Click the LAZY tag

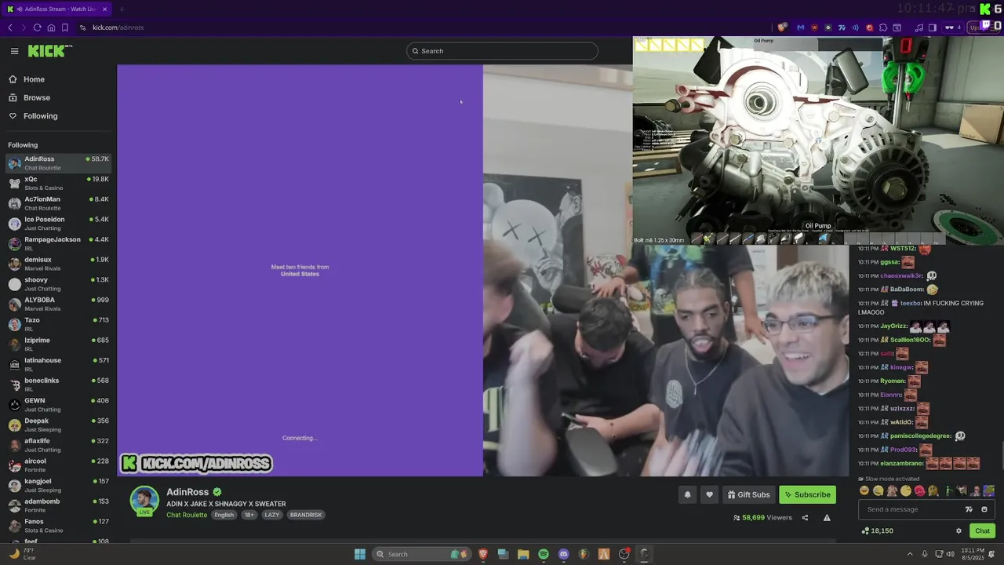272,515
